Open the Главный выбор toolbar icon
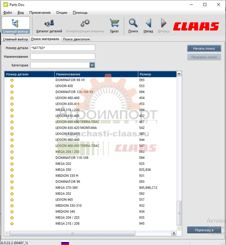Screen dimensions: 226x245 16,25
